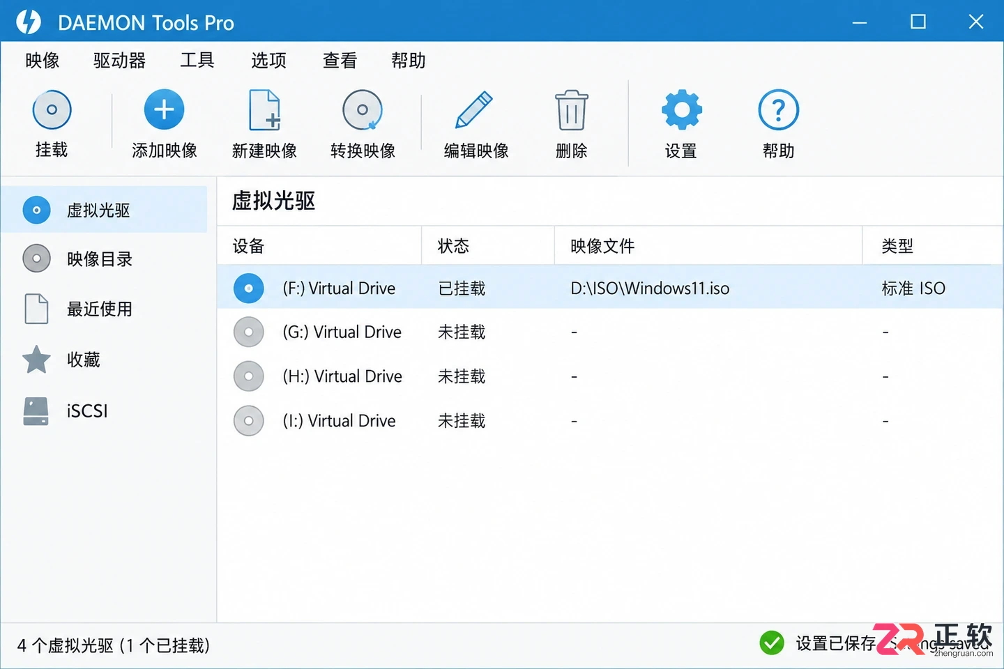
Task: Select the 转换映像 convert image icon
Action: click(x=363, y=110)
